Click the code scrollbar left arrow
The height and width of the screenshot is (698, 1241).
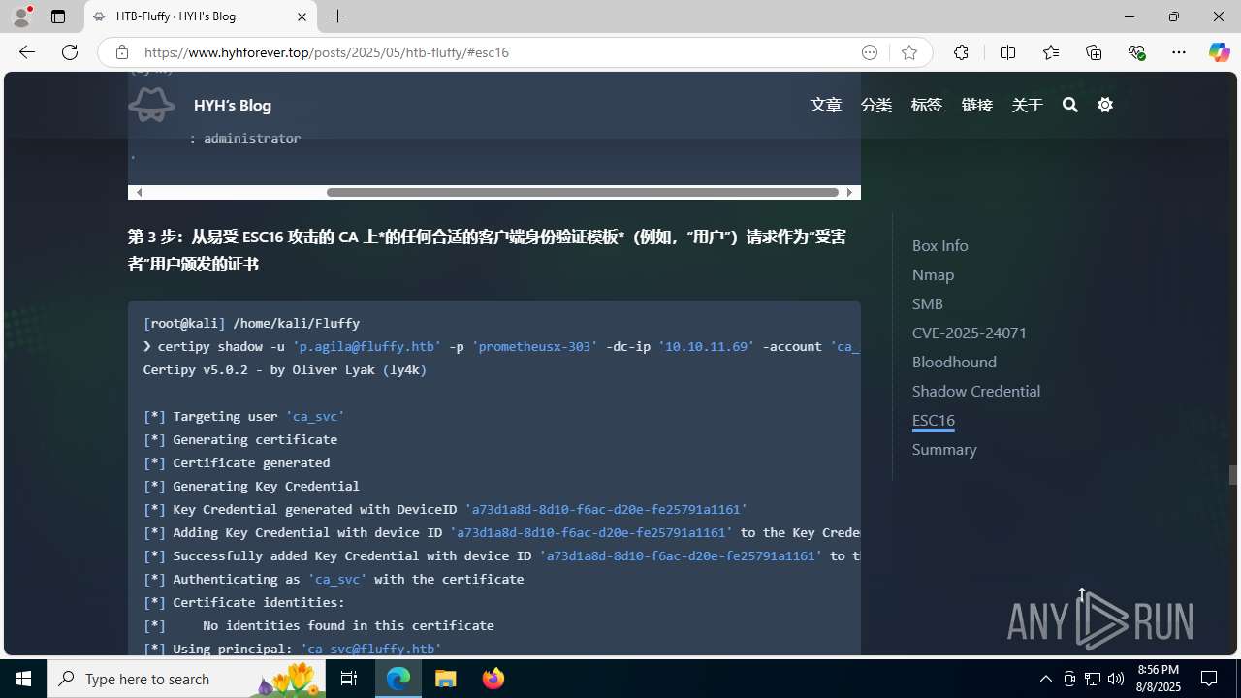pyautogui.click(x=139, y=192)
